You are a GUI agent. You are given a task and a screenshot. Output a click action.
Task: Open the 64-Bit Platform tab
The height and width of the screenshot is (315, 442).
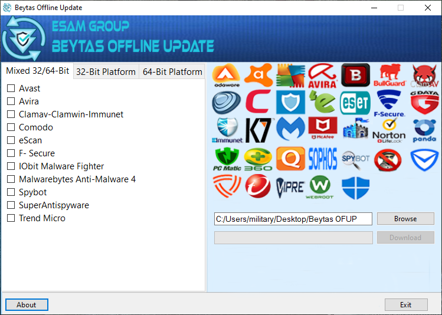pyautogui.click(x=172, y=72)
